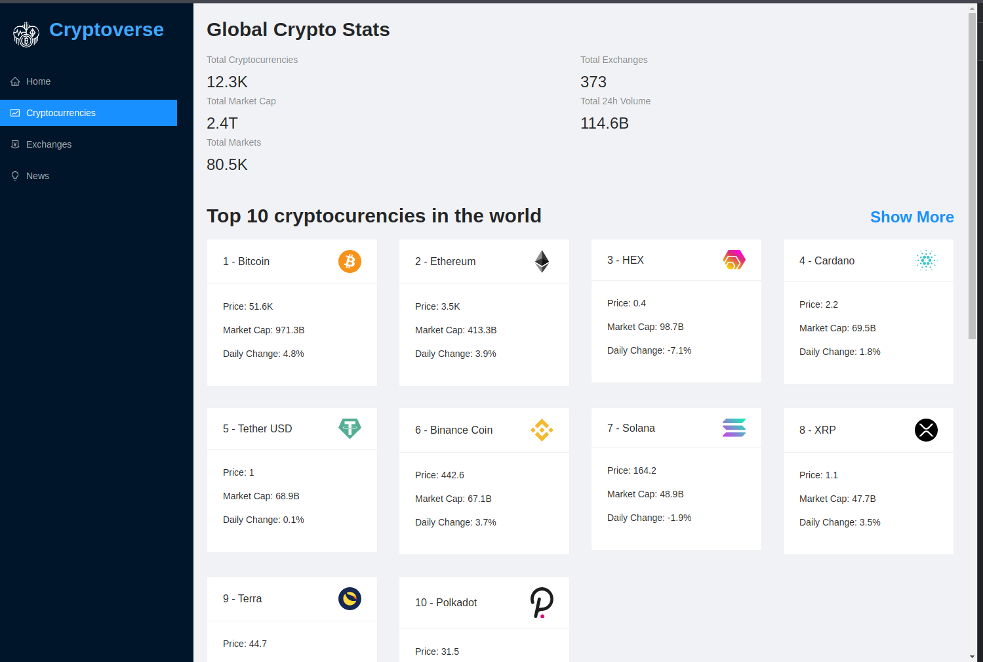983x662 pixels.
Task: Click the Total Cryptocurrencies label
Action: click(x=252, y=60)
